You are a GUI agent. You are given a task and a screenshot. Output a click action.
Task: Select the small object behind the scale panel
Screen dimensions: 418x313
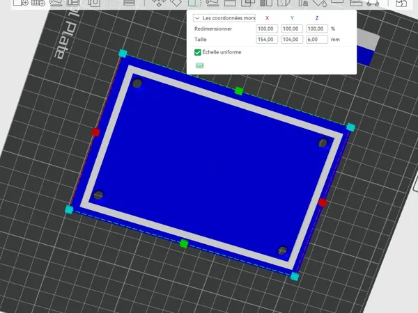click(x=368, y=47)
